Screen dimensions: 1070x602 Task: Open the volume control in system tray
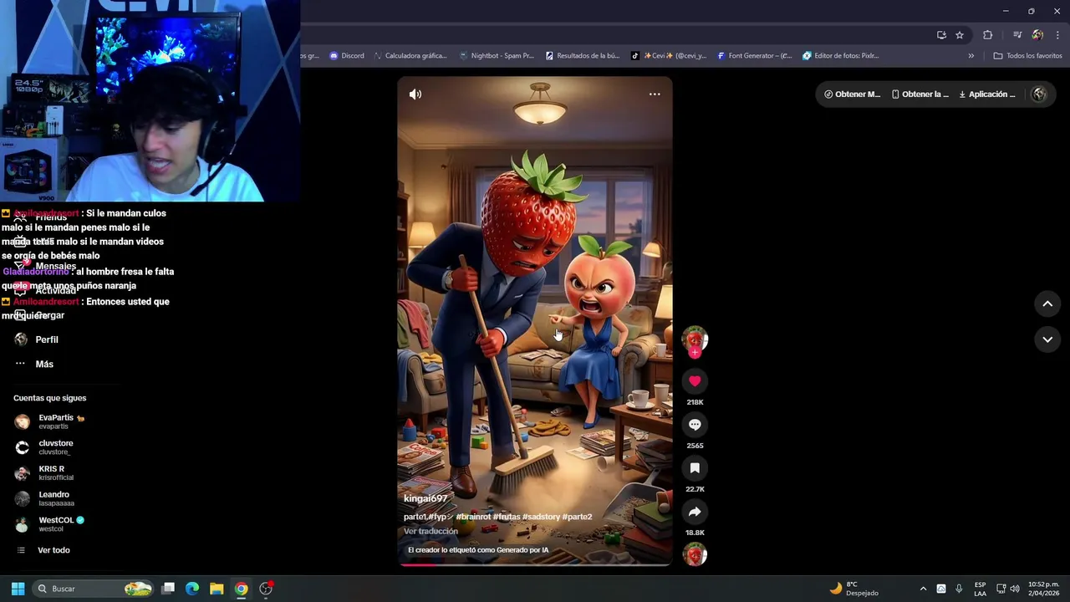(1015, 589)
